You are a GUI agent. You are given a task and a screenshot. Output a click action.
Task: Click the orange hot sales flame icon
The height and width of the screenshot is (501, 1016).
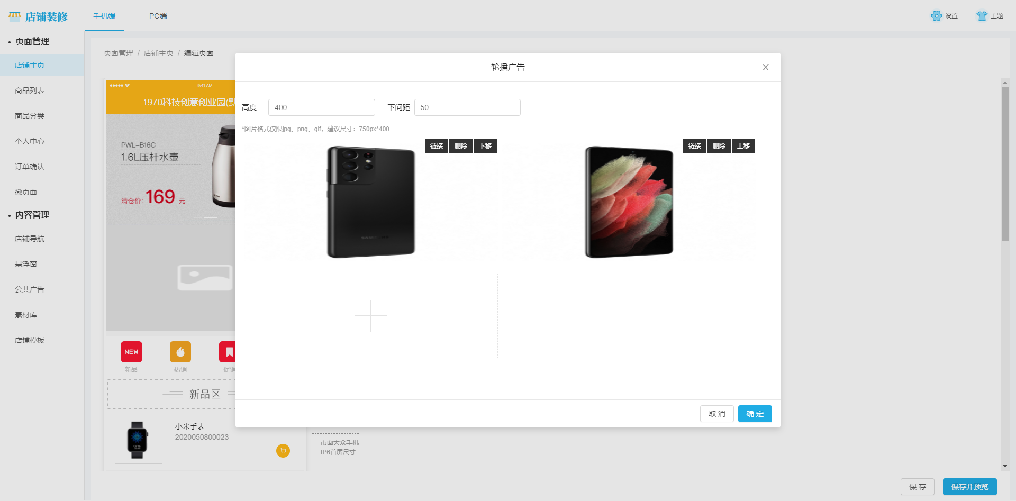point(180,352)
